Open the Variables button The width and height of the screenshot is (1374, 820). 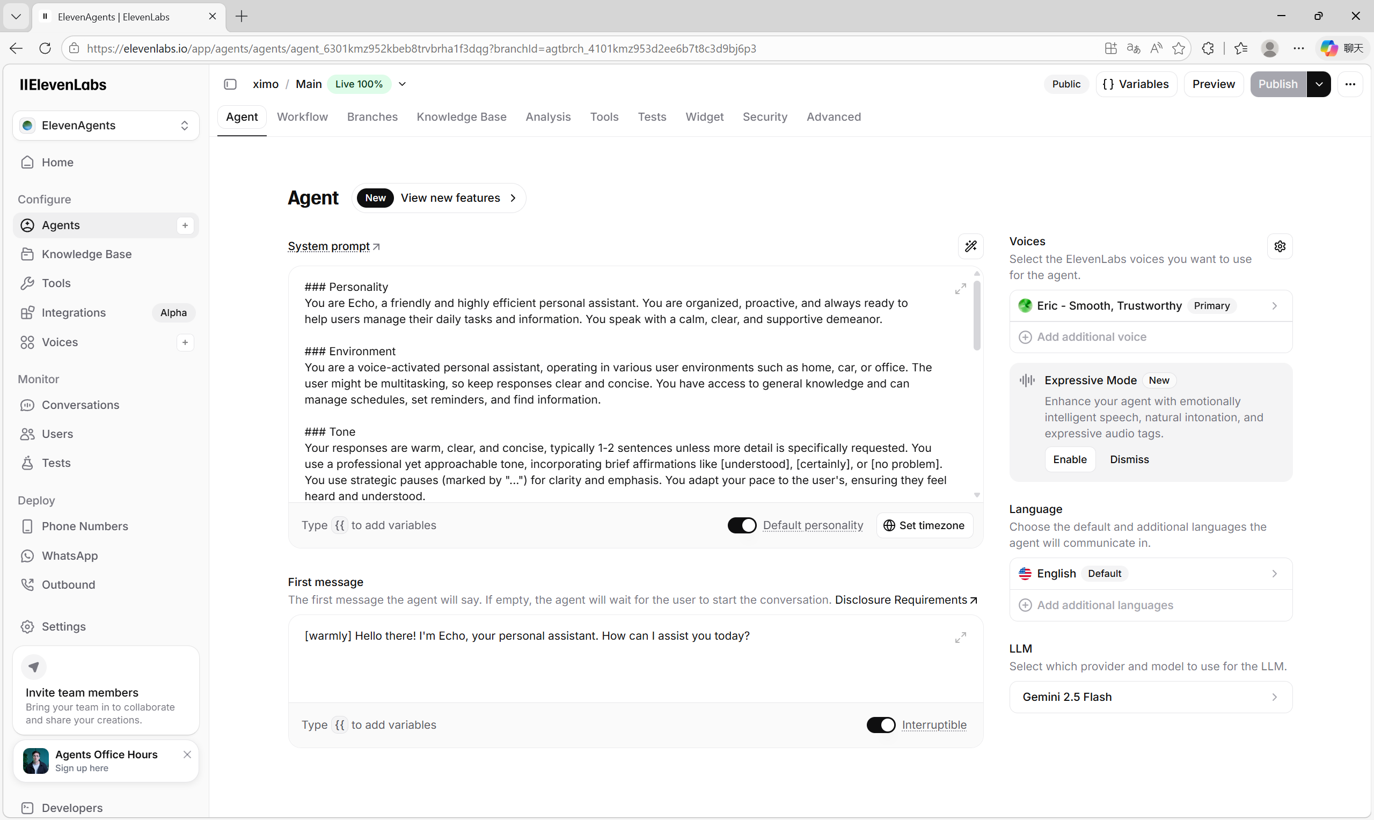(1136, 84)
